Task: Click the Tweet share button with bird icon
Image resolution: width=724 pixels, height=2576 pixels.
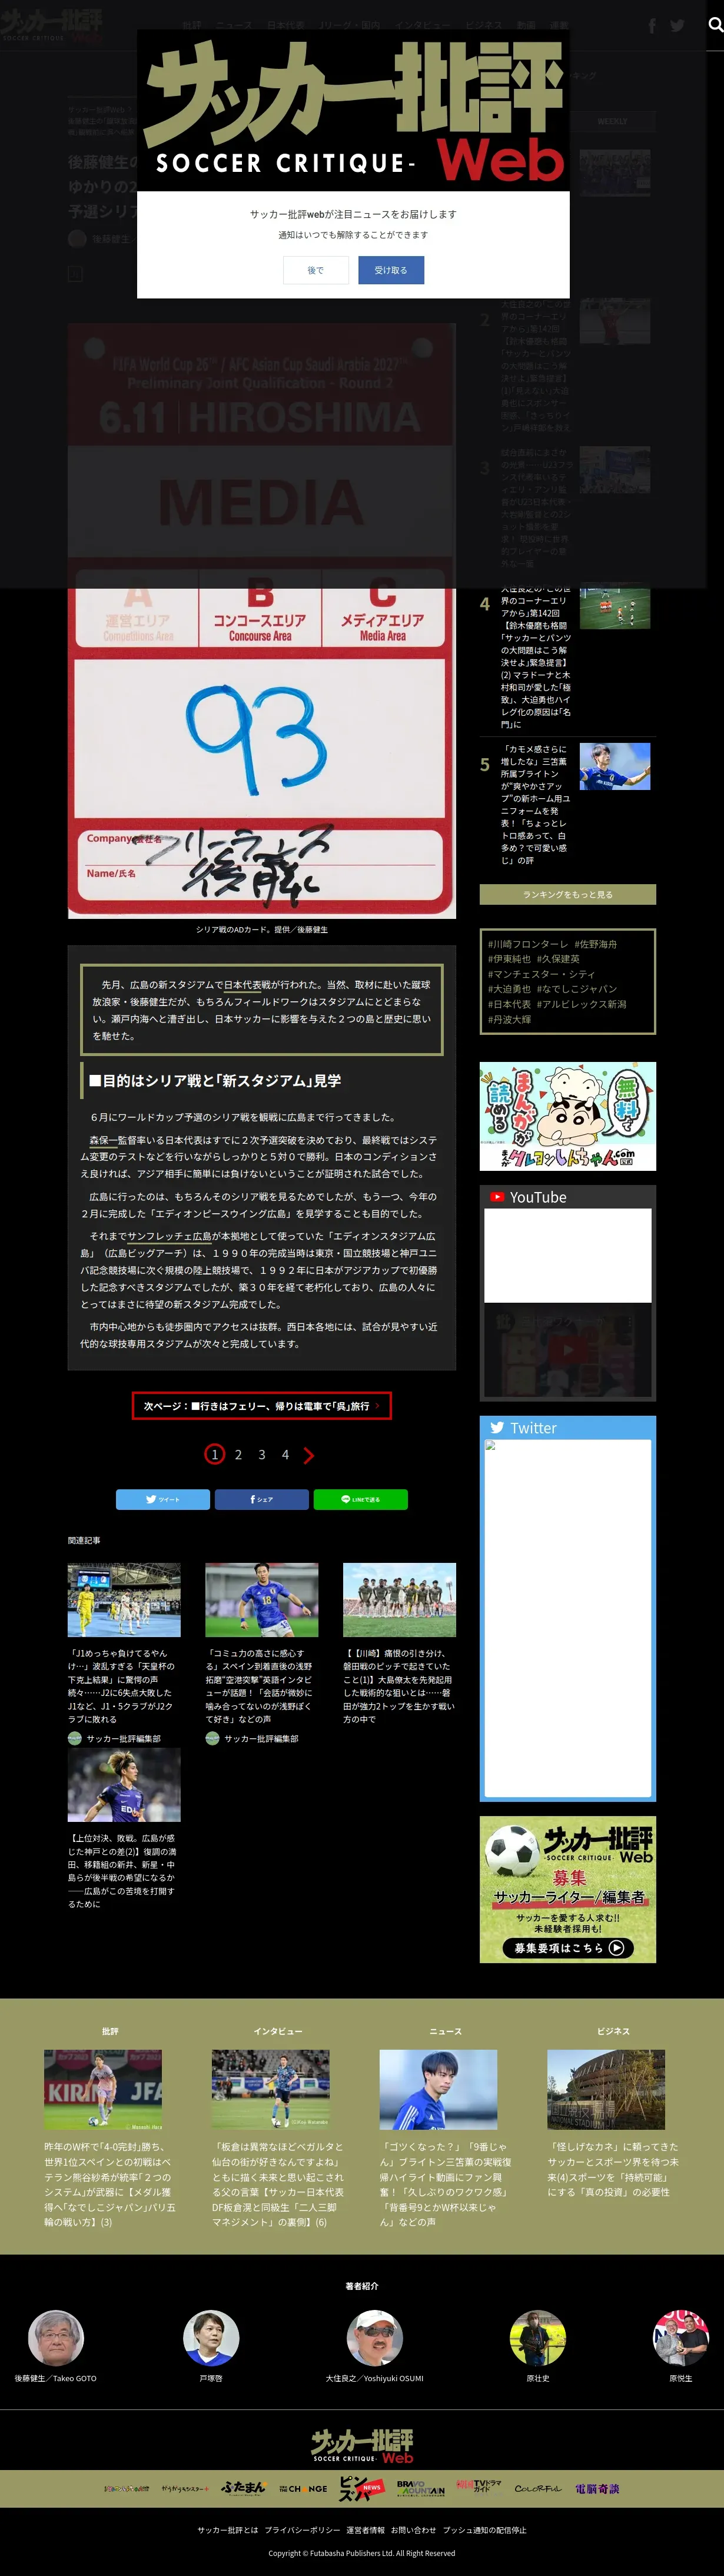Action: point(163,1499)
